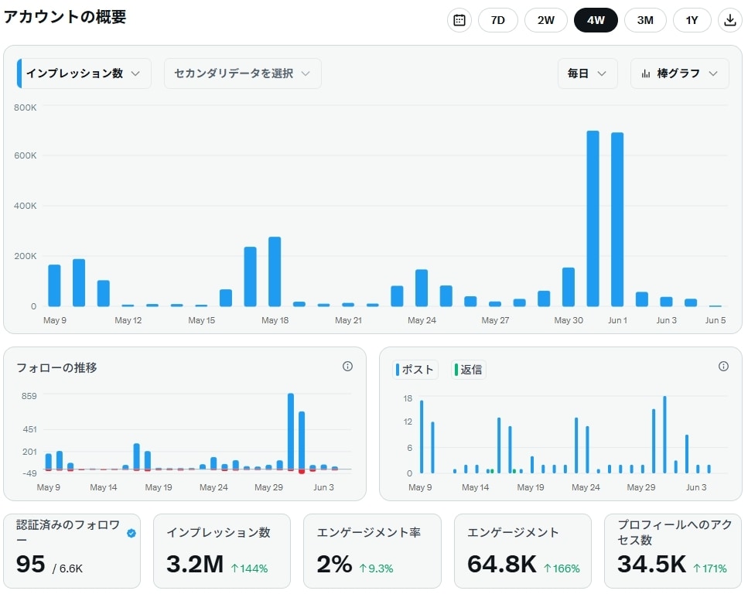The width and height of the screenshot is (748, 594).
Task: Click the verified badge icon
Action: click(x=131, y=534)
